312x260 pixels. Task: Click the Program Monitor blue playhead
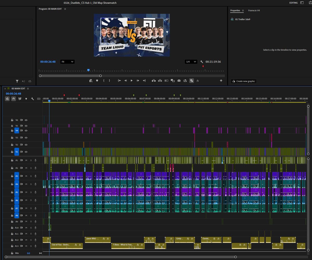88,70
